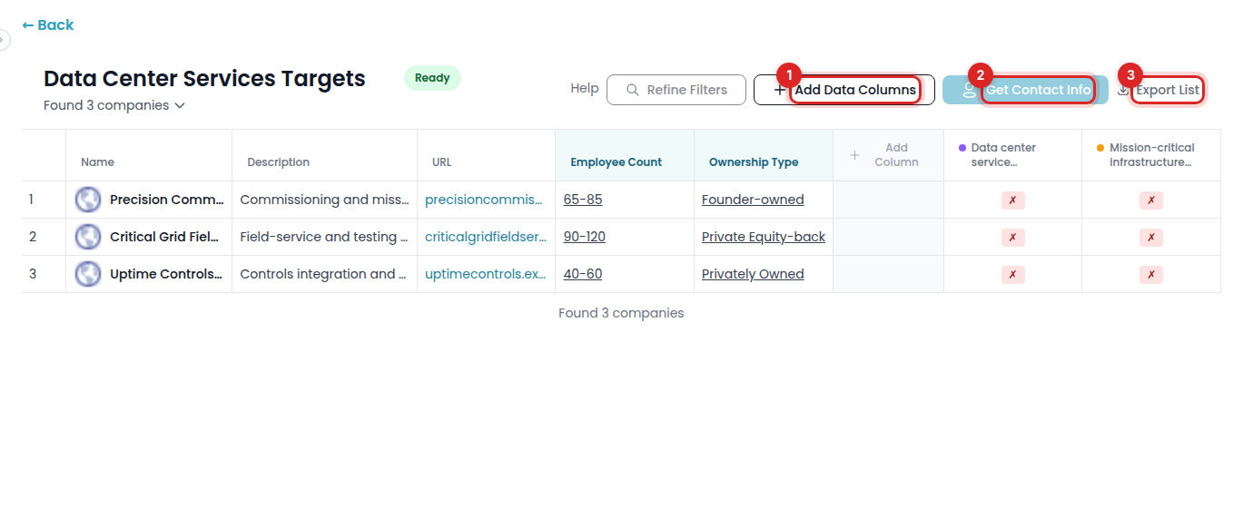The height and width of the screenshot is (508, 1243).
Task: Click the globe icon for Critical Grid Fiel
Action: 88,237
